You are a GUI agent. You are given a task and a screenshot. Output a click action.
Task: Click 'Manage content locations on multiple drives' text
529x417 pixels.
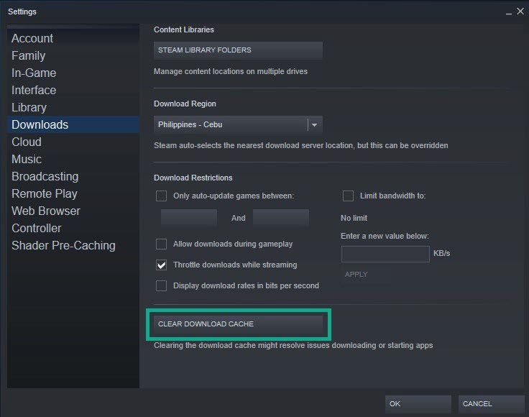[231, 71]
